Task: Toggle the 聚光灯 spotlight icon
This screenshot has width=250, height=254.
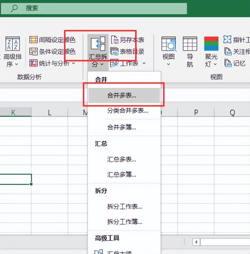Action: point(211,44)
